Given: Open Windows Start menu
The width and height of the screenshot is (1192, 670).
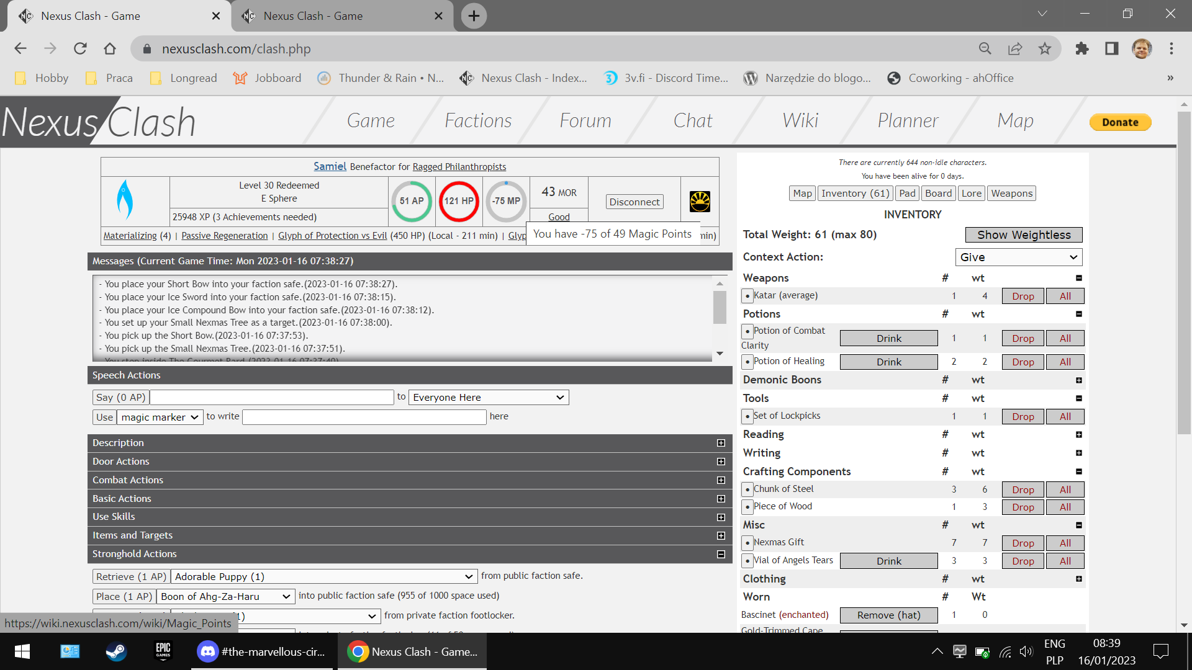Looking at the screenshot, I should (x=22, y=651).
